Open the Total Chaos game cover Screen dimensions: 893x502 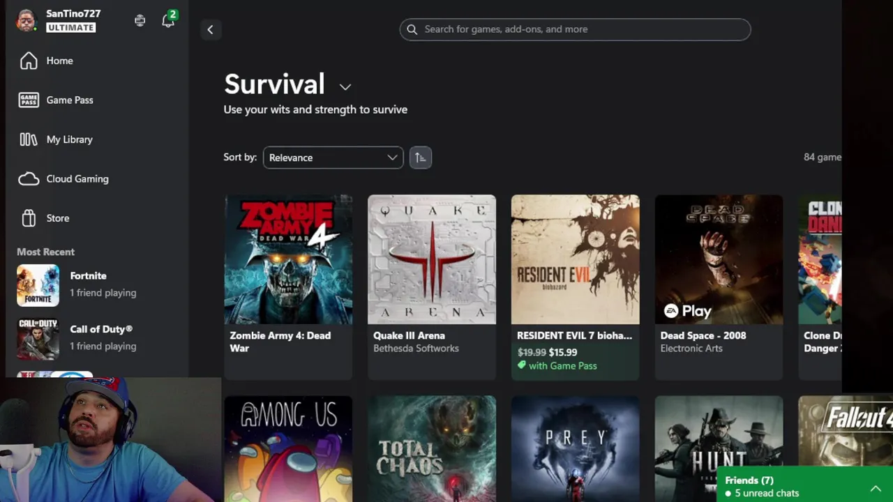tap(432, 449)
